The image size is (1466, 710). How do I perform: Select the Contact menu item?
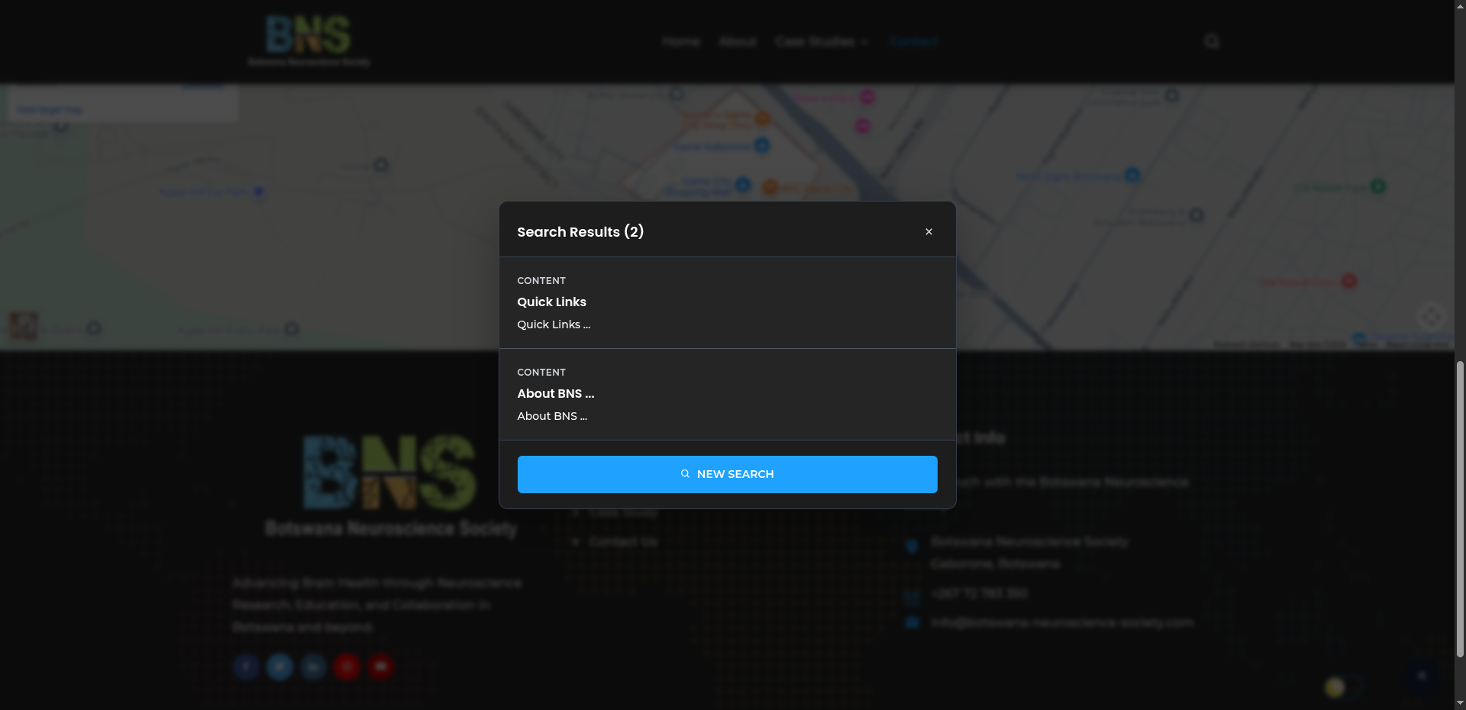913,41
